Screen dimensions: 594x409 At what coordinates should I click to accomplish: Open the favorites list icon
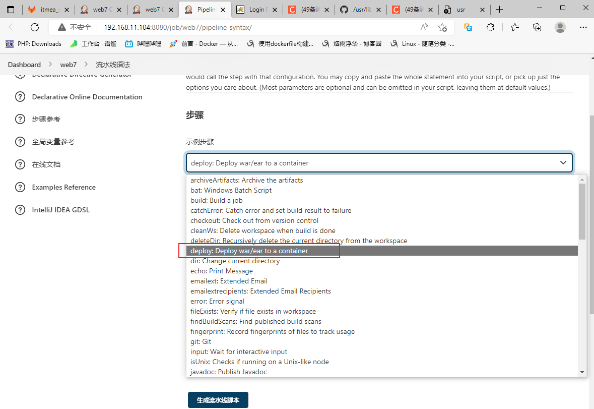click(x=515, y=27)
